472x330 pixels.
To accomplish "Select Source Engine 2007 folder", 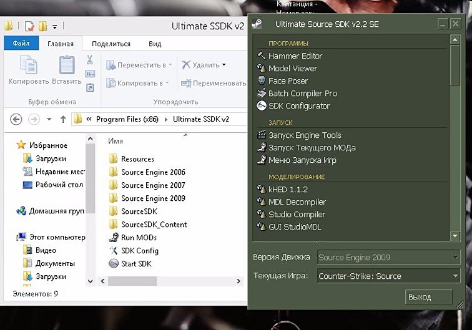I will tap(147, 185).
